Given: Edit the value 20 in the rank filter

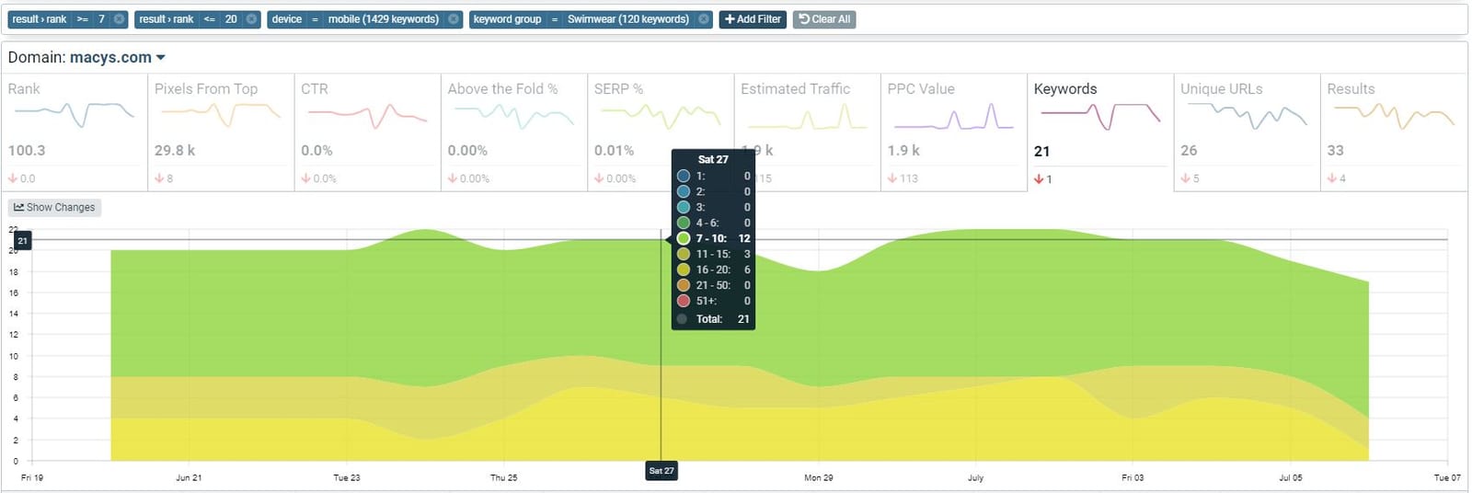Looking at the screenshot, I should [x=231, y=19].
